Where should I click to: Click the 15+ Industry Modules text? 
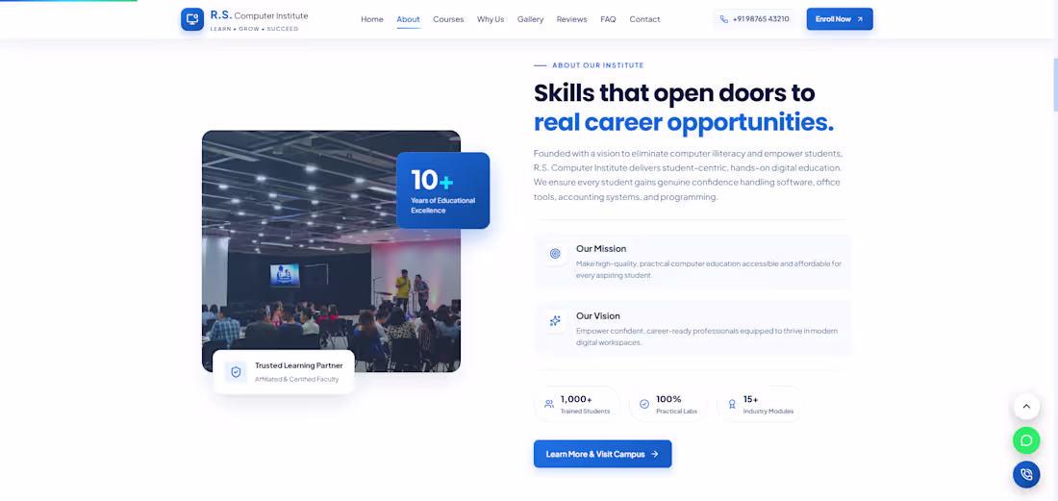768,405
